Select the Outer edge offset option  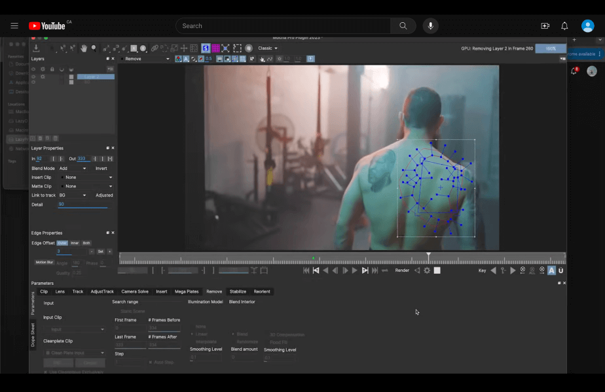pos(62,243)
